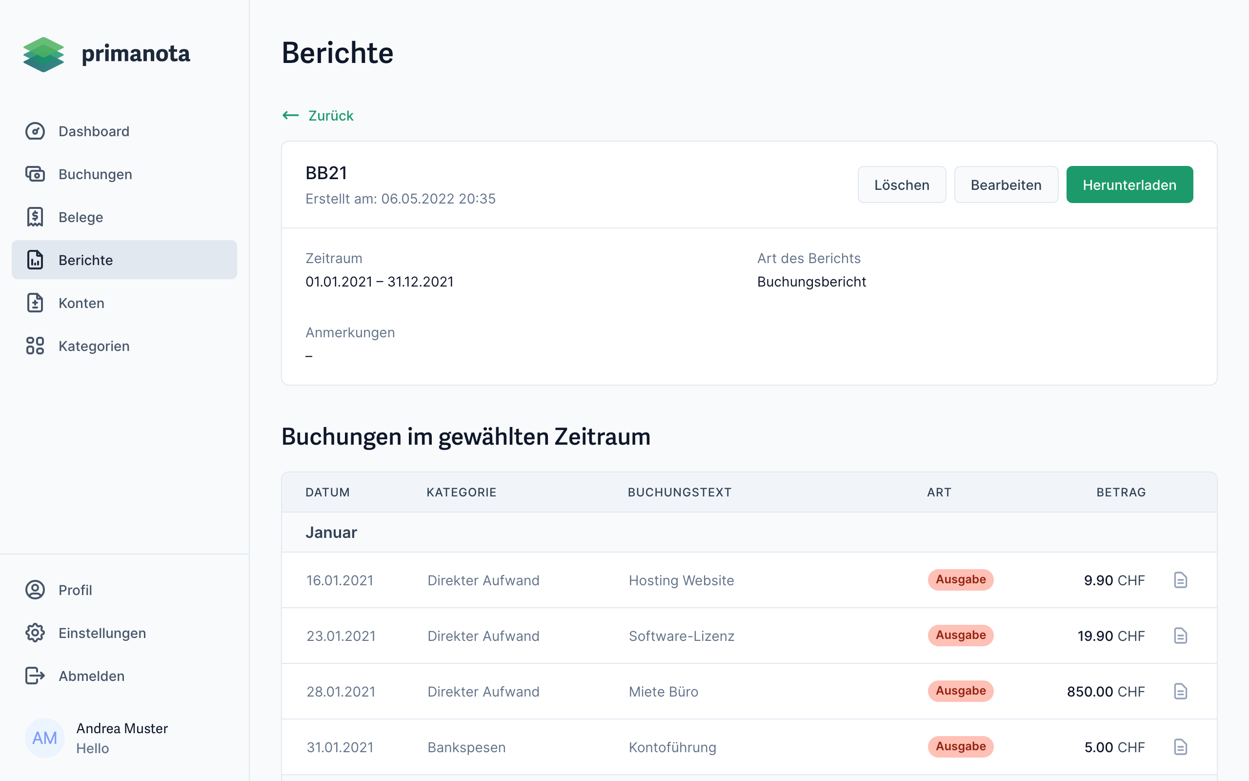Click date 28.01.2021
This screenshot has height=781, width=1249.
point(341,692)
